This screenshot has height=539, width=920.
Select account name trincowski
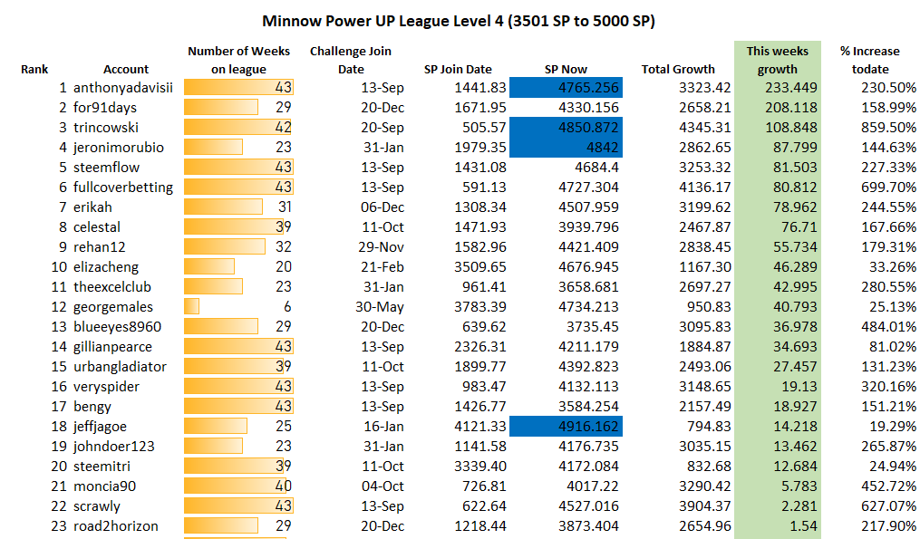(106, 128)
